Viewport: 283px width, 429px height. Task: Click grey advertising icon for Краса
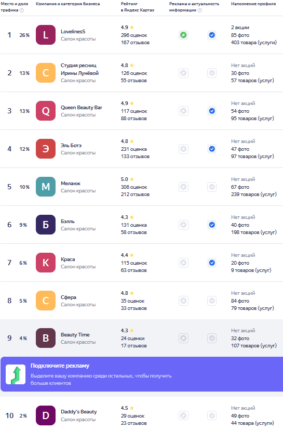184,263
